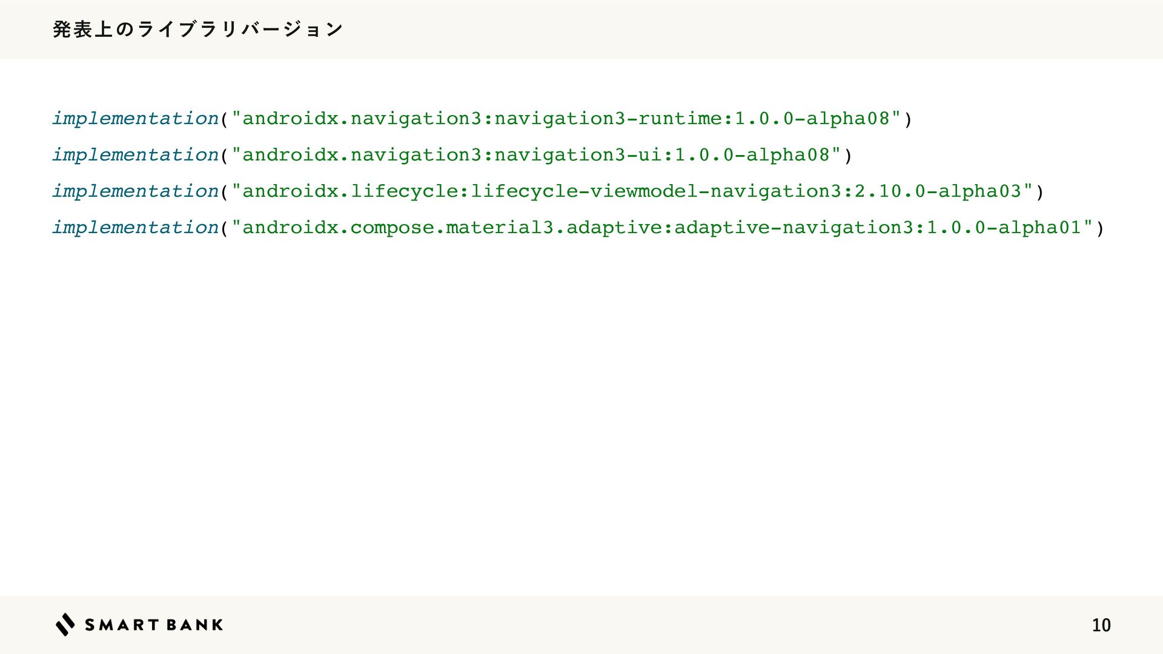Click the SmartBank logo icon

point(65,624)
